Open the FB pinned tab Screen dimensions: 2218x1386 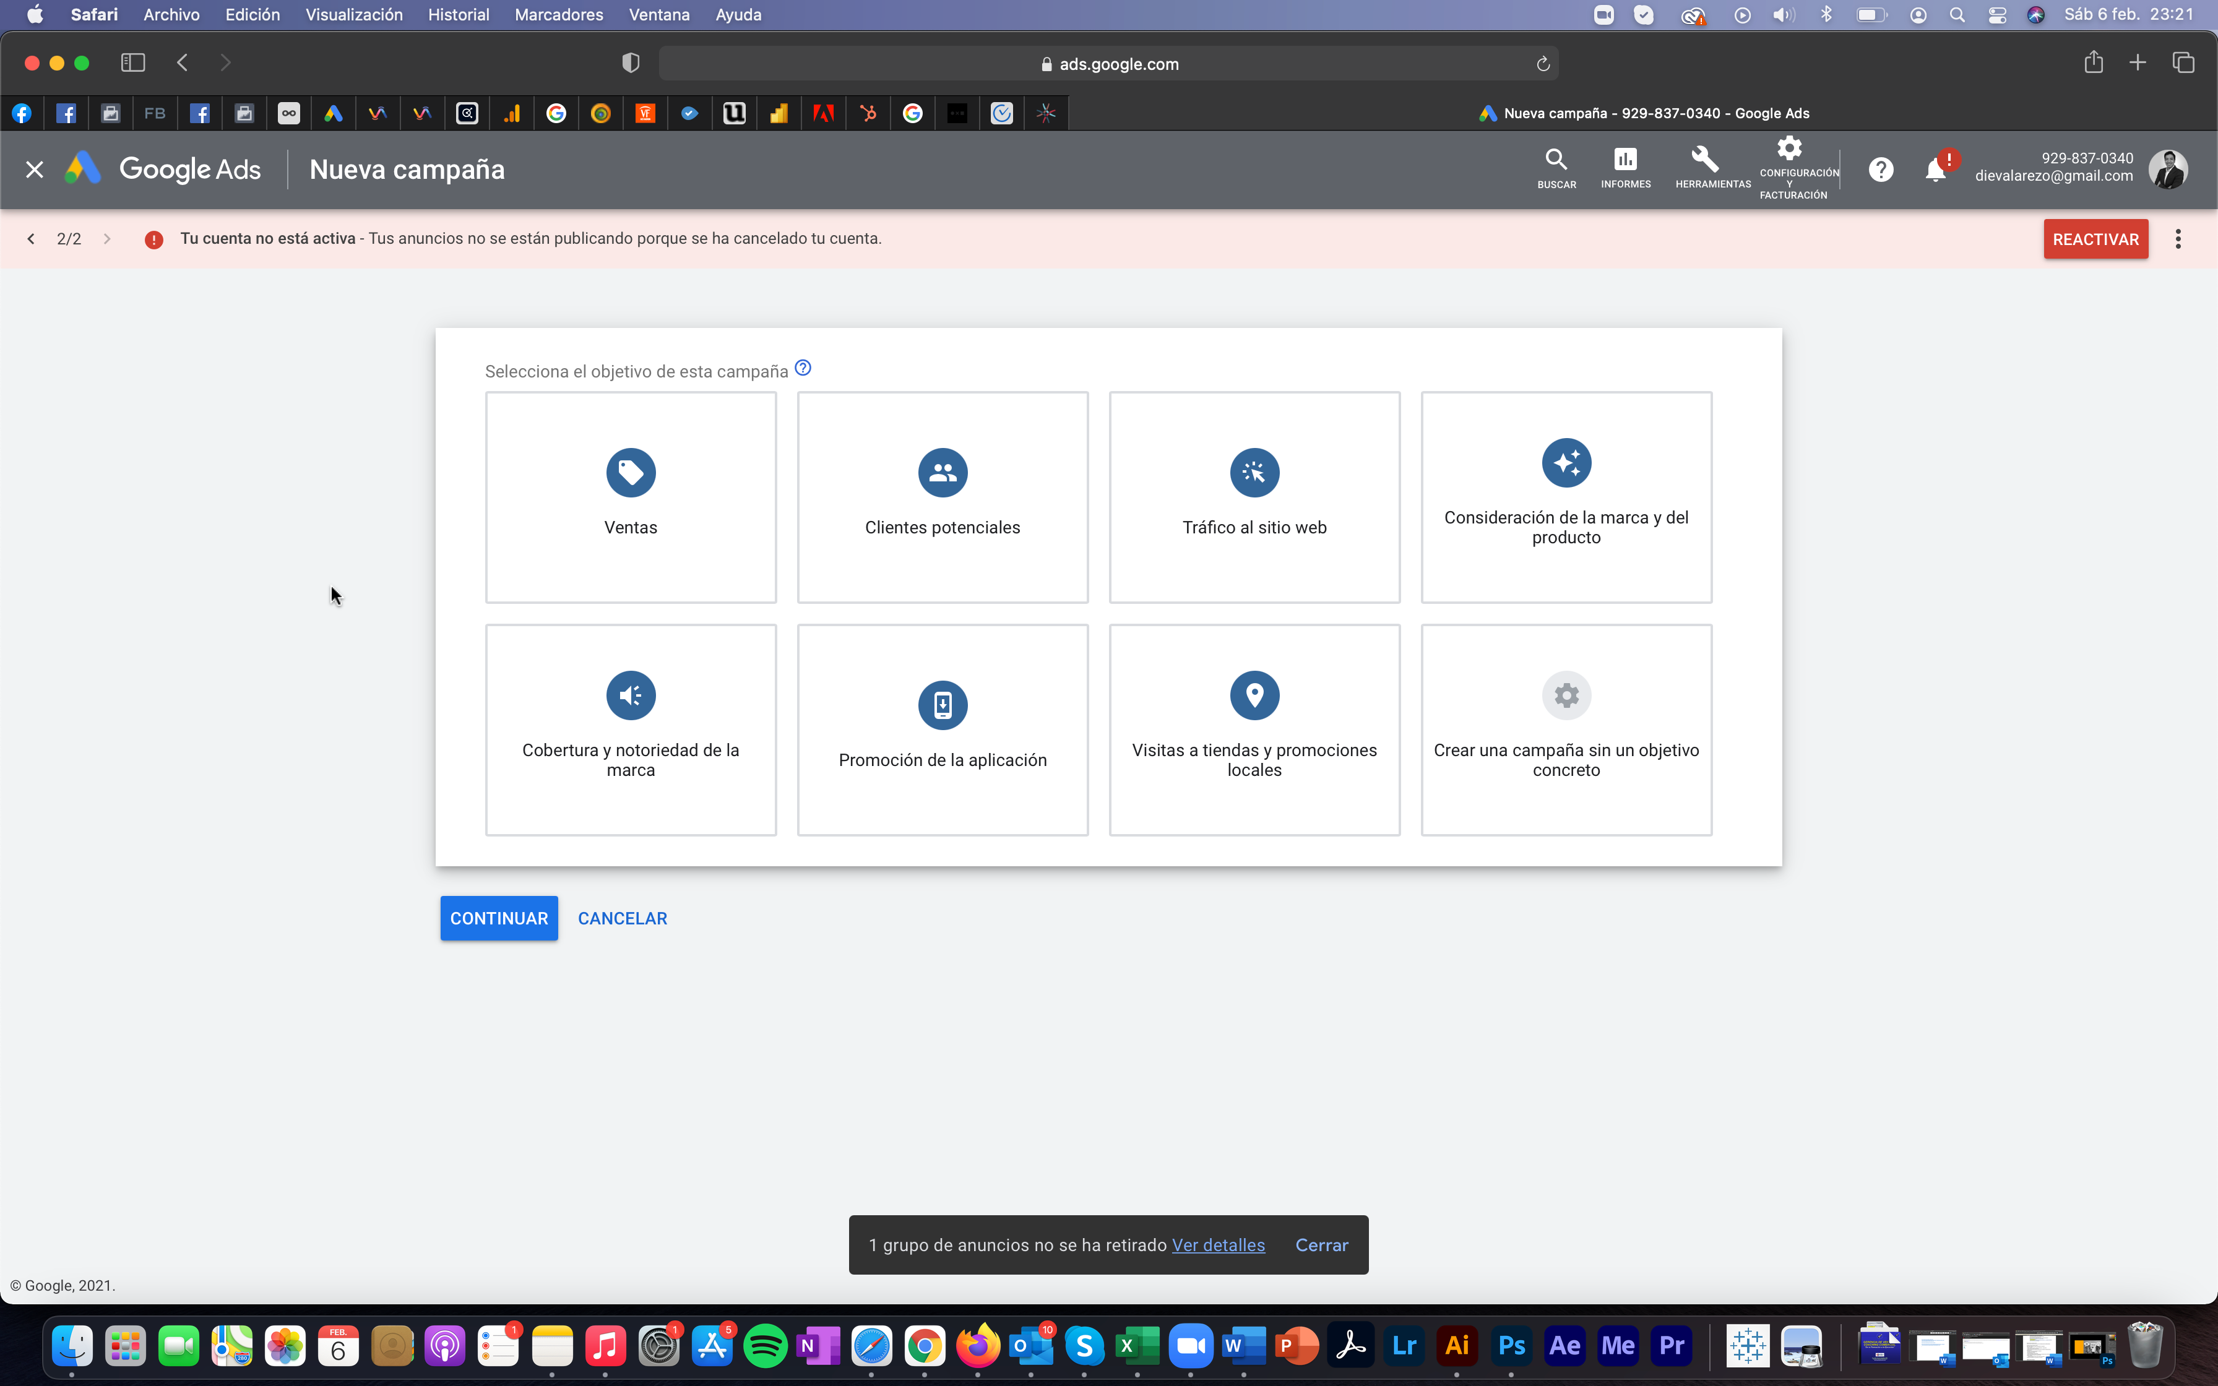pyautogui.click(x=155, y=113)
